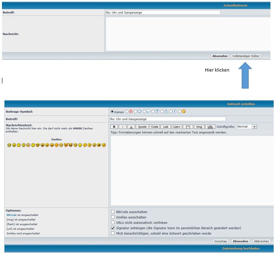Click Absenden in the Antwort erstellen form
274x253 pixels.
pos(240,241)
